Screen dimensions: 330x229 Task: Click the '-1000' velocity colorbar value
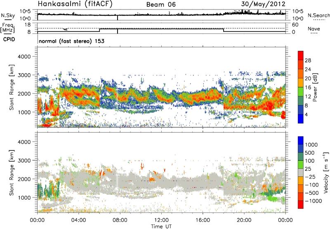coord(313,201)
